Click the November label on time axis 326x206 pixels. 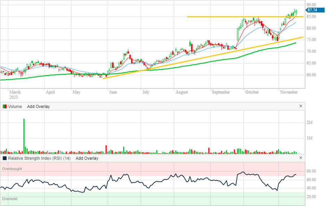289,92
